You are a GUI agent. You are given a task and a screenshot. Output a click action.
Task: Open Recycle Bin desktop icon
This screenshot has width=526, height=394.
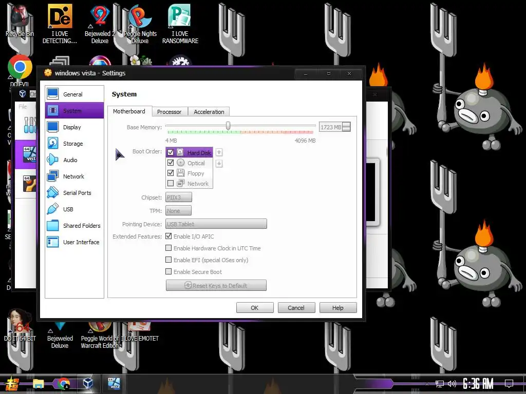click(x=20, y=20)
